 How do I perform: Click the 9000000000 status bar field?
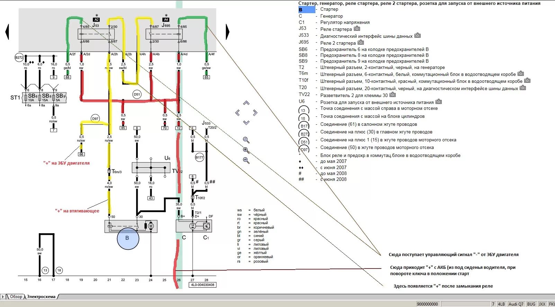427,304
